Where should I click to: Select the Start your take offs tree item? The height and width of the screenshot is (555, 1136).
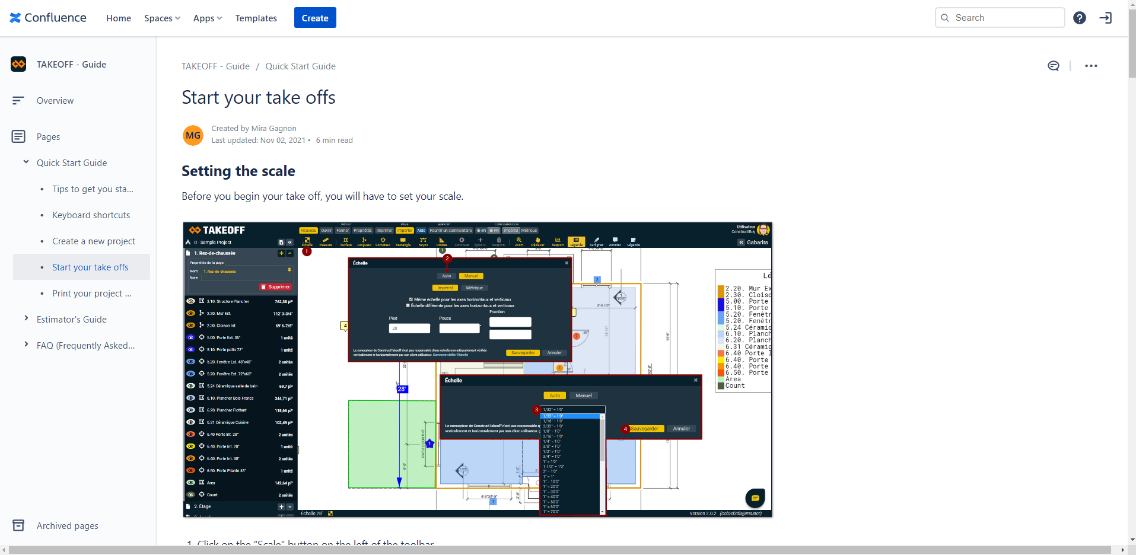pyautogui.click(x=81, y=267)
